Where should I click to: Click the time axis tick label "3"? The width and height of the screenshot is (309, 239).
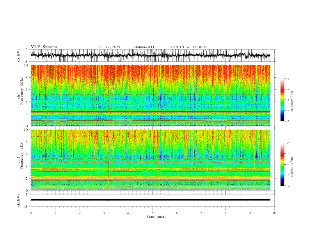coord(104,213)
